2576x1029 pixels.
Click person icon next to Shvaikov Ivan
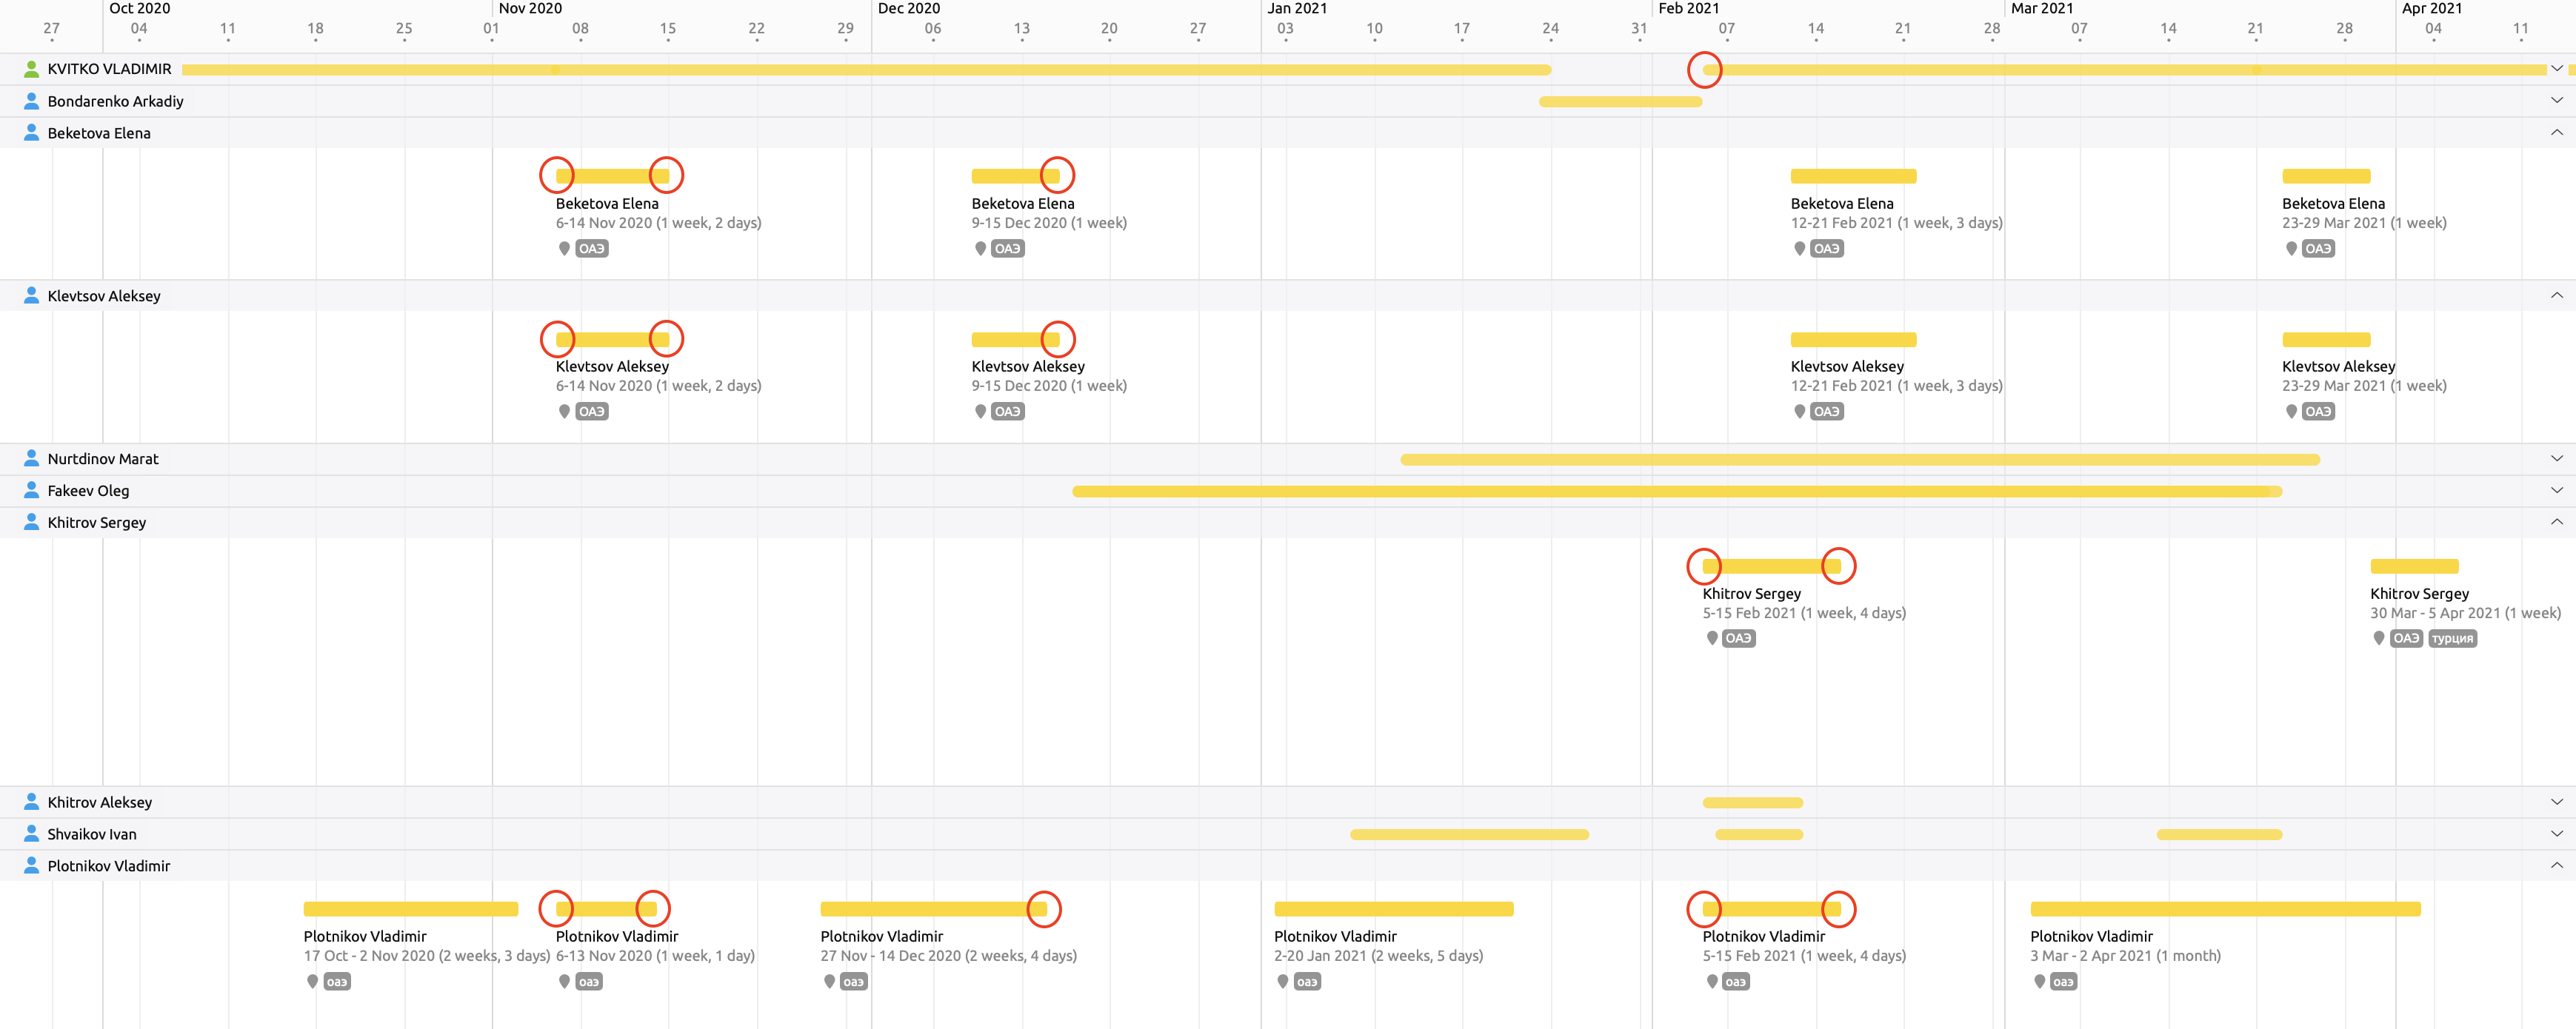31,834
